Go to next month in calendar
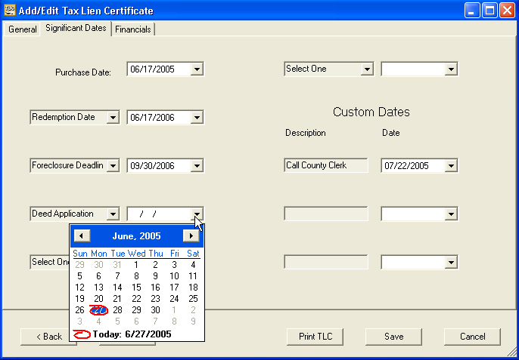The width and height of the screenshot is (519, 360). (x=191, y=235)
